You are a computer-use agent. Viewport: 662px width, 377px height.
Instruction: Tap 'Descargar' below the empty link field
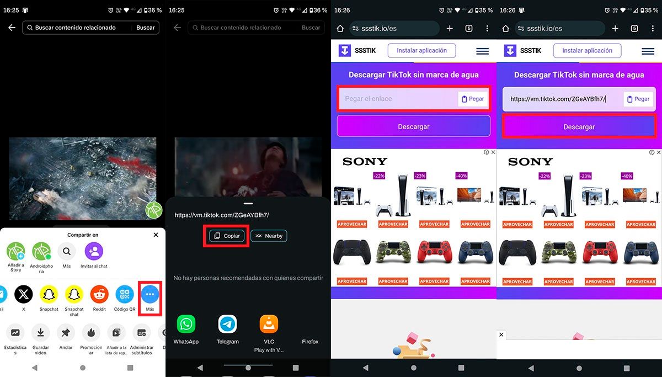tap(414, 126)
